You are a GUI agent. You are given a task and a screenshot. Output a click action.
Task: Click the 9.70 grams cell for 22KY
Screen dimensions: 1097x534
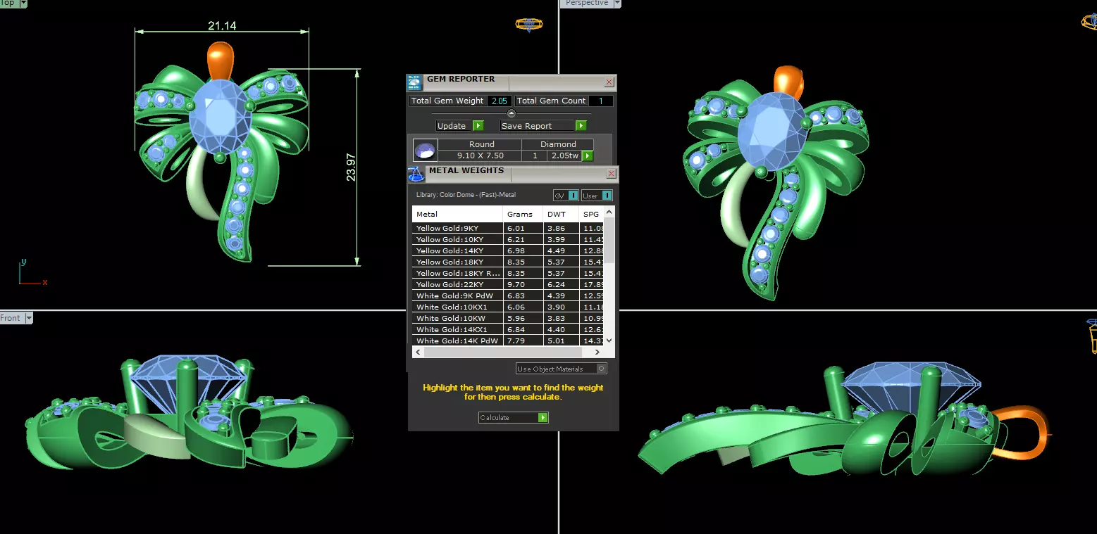point(523,284)
